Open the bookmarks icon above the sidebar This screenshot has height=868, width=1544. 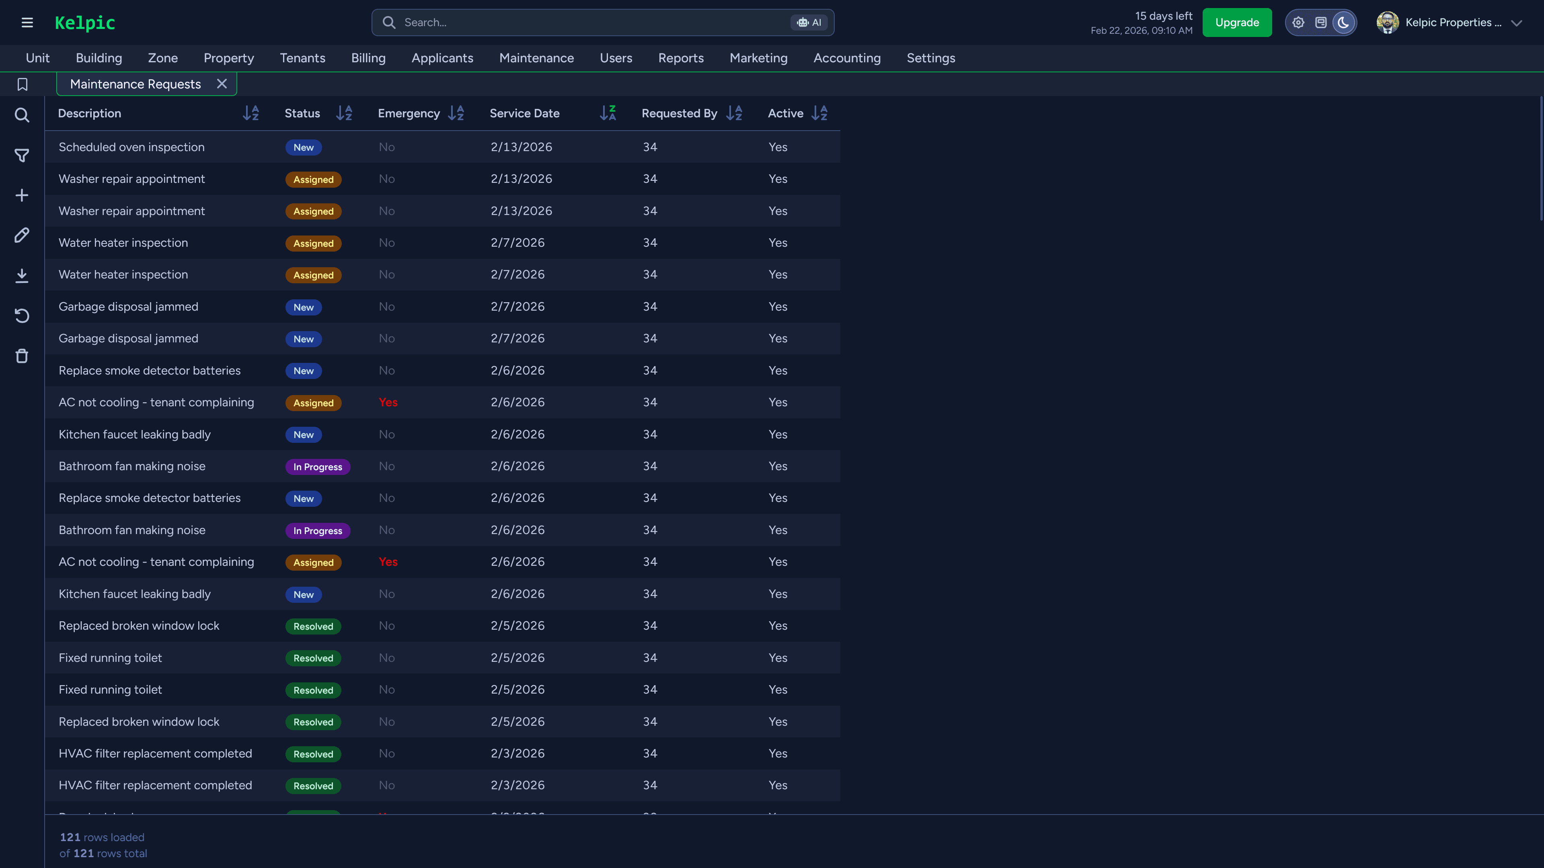(x=22, y=84)
